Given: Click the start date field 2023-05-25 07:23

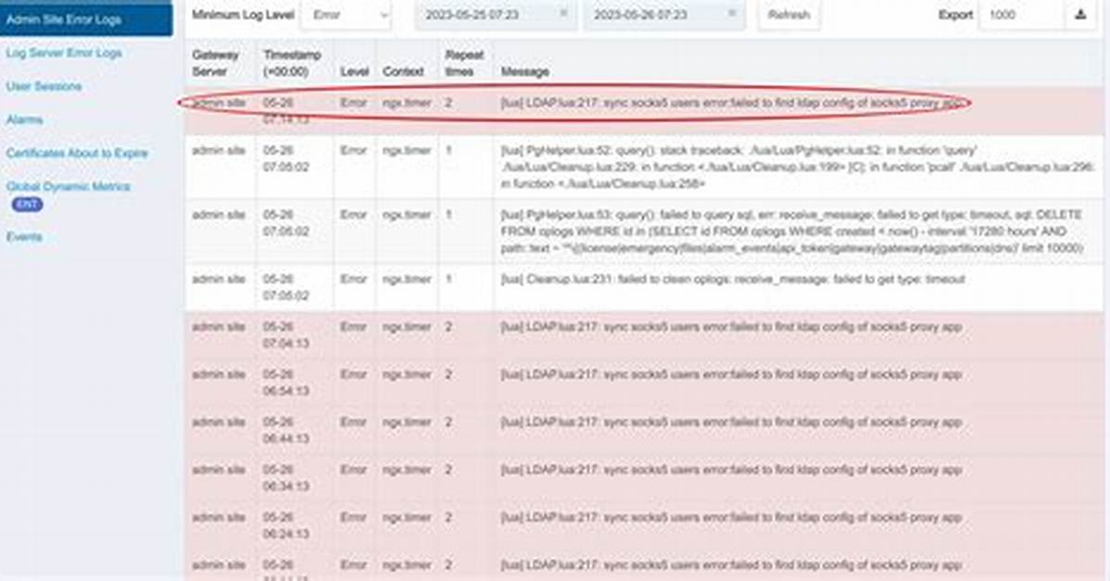Looking at the screenshot, I should (x=495, y=14).
